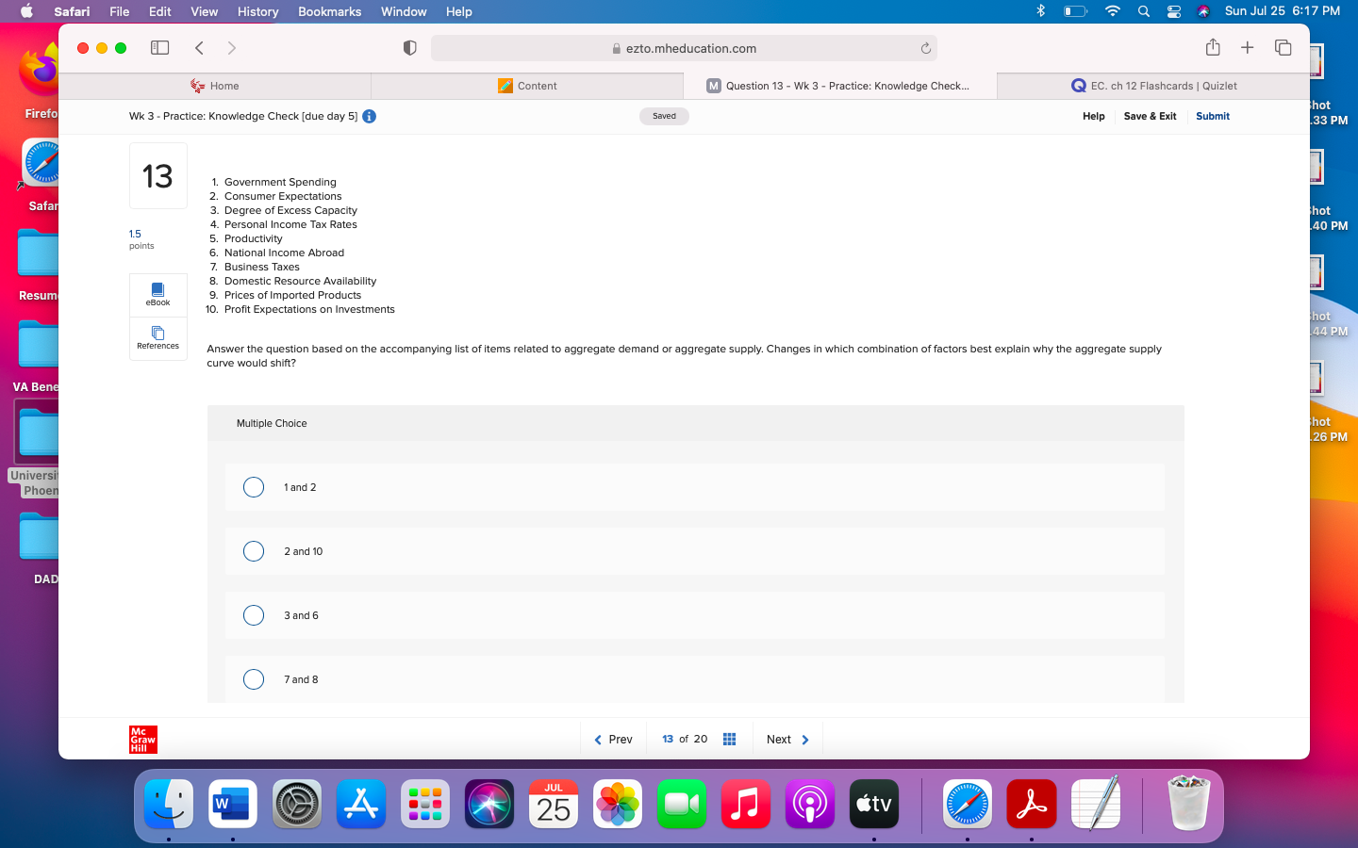
Task: Check the battery indicator in menu bar
Action: click(x=1076, y=11)
